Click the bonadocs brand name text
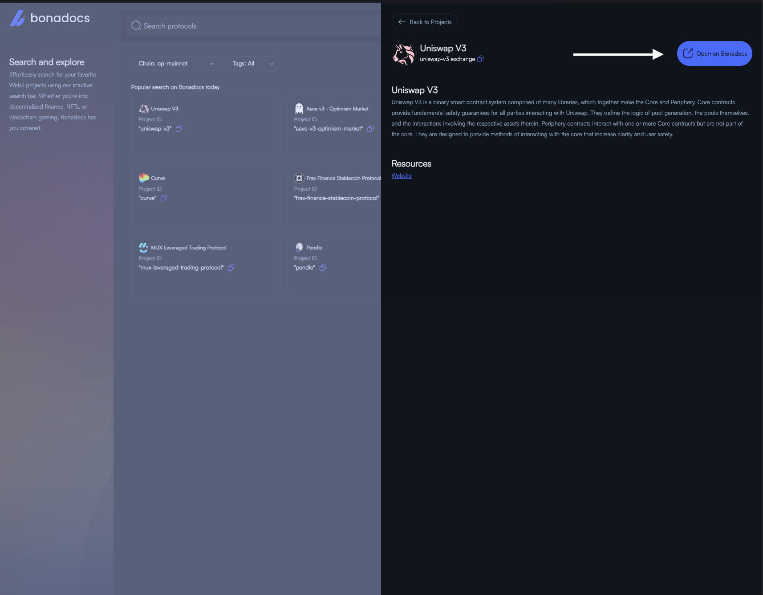Image resolution: width=763 pixels, height=595 pixels. (x=60, y=18)
